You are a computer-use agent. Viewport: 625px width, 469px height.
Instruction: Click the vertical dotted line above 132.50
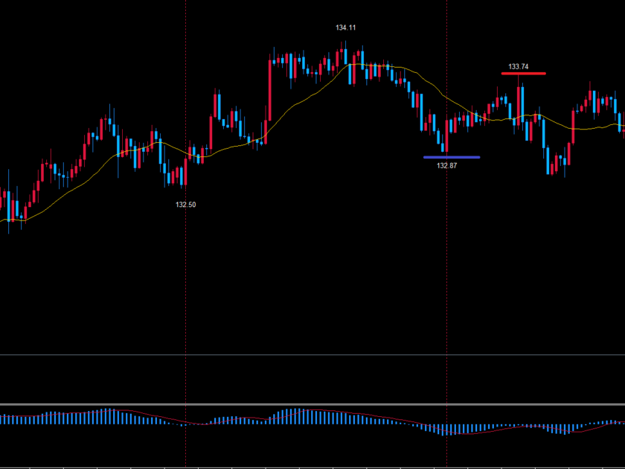(185, 89)
